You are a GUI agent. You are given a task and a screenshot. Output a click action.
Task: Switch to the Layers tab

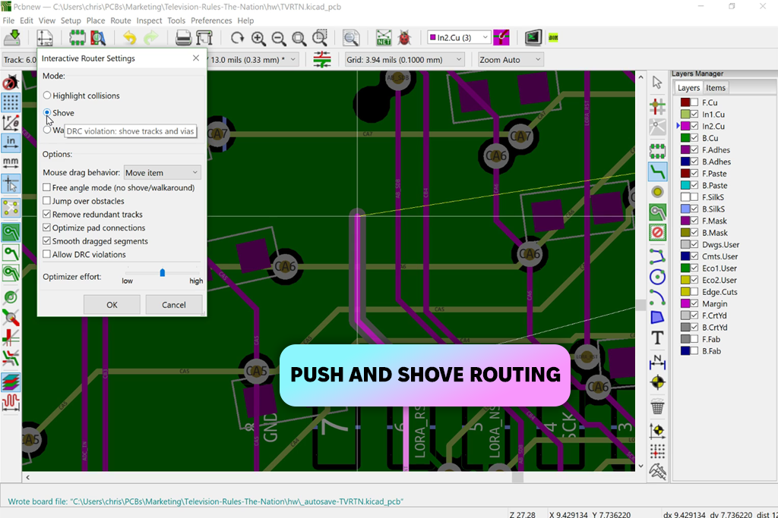(x=688, y=88)
